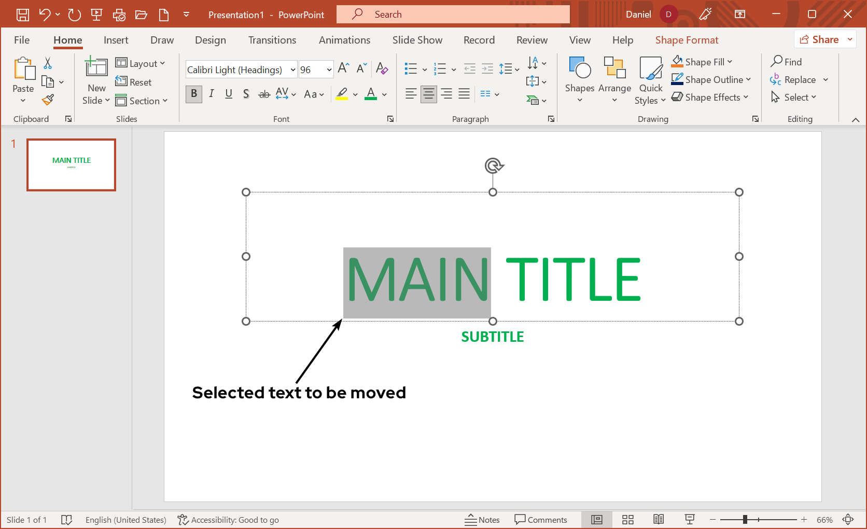Viewport: 867px width, 529px height.
Task: Click the Save icon in title bar
Action: coord(23,15)
